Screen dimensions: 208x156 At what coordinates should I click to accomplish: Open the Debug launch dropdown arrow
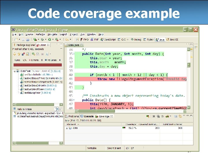pos(46,39)
